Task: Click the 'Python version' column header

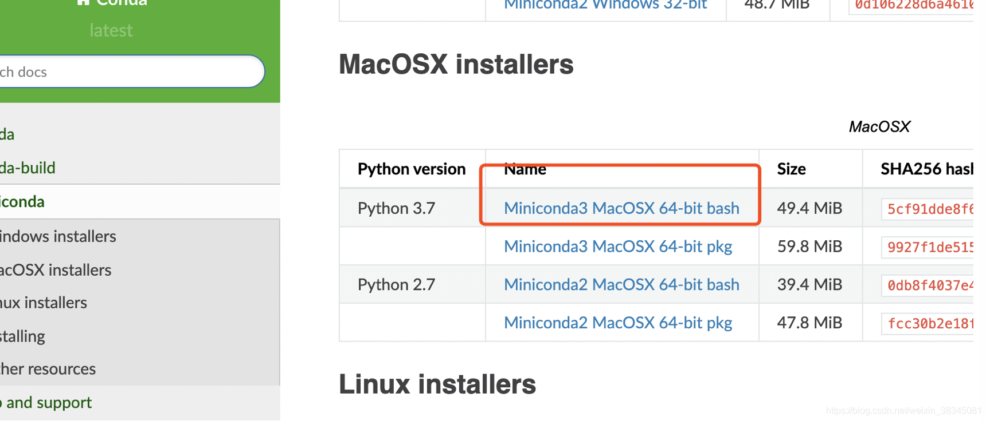Action: [412, 169]
